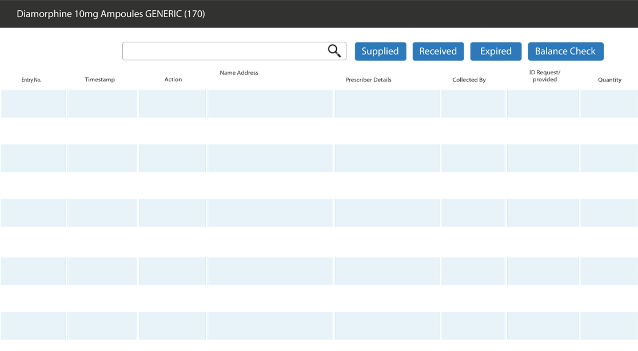This screenshot has height=351, width=638.
Task: Click the two-line dark header below the search box
Action: (240, 74)
